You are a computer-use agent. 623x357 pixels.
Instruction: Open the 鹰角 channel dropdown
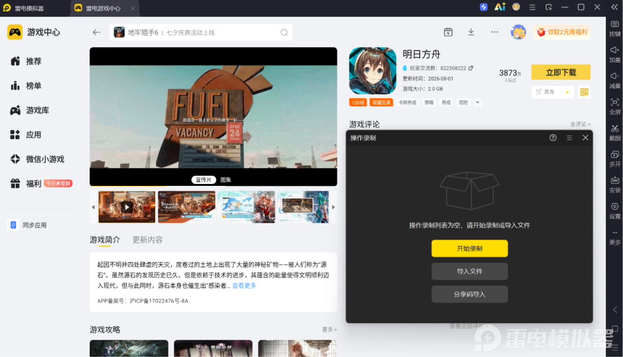553,92
